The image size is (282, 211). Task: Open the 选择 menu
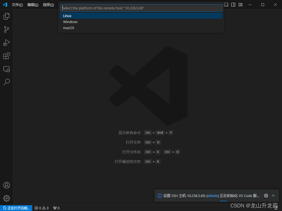(x=48, y=5)
